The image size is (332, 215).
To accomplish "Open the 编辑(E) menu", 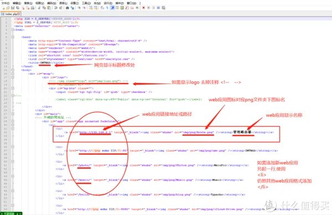I will coord(17,3).
